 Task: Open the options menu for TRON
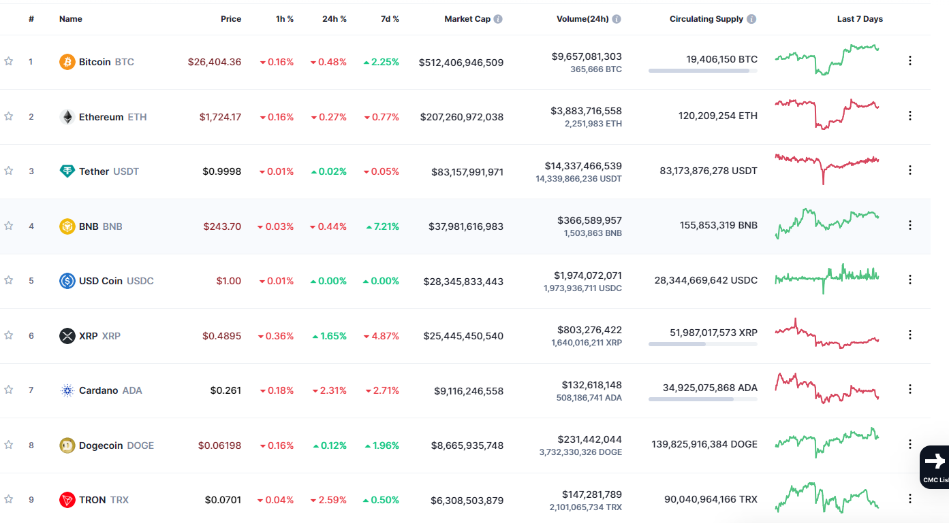910,498
